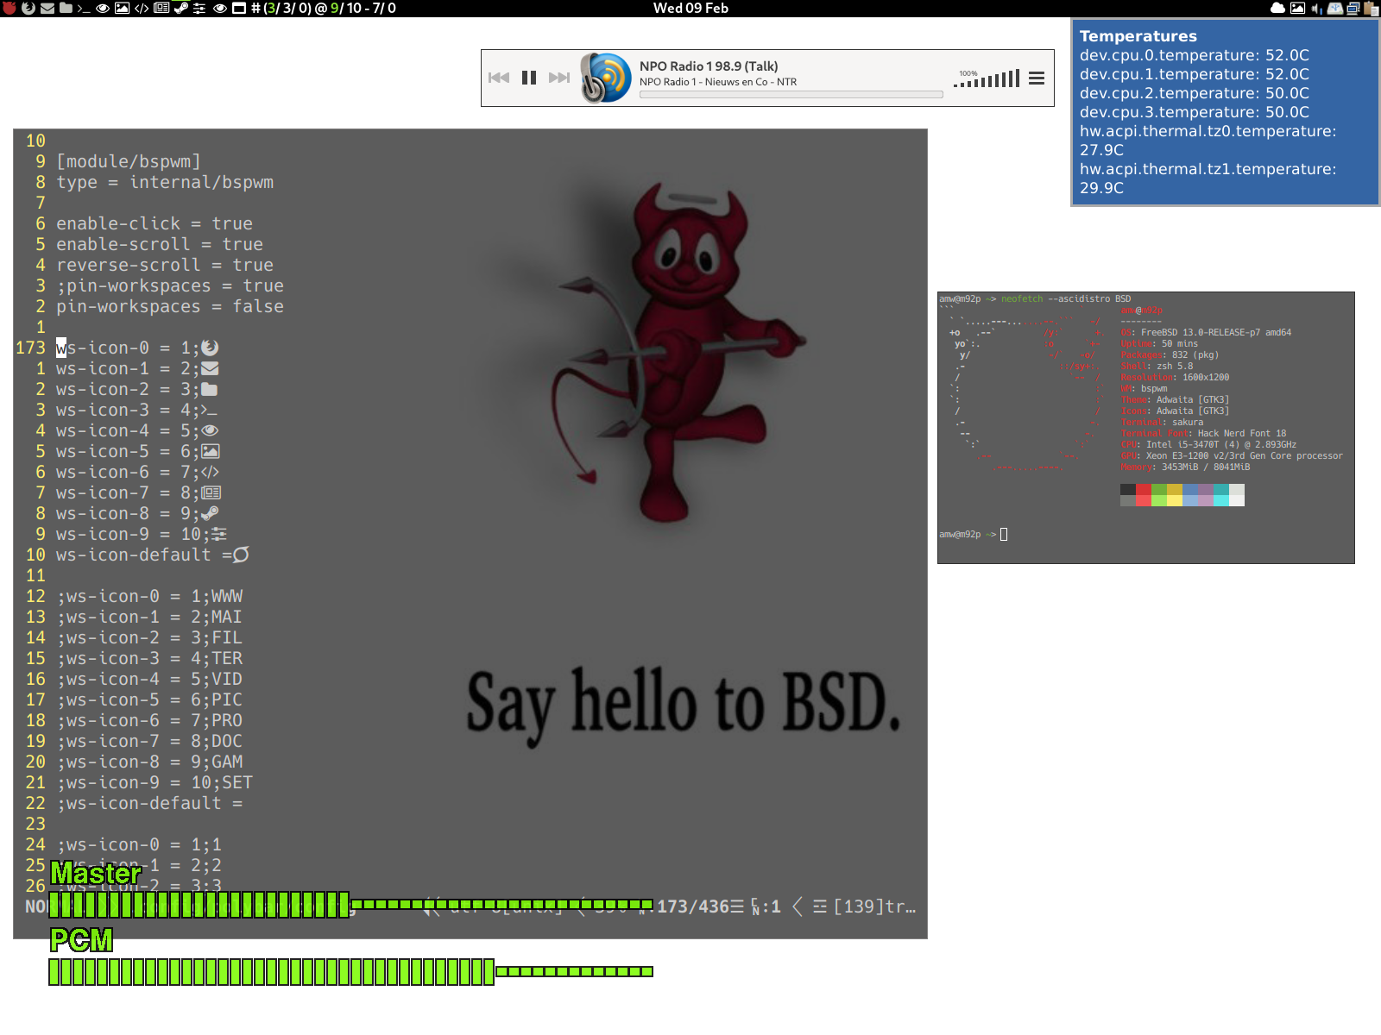Screen dimensions: 1381x1035
Task: Switch to the Steam games workspace icon
Action: (x=180, y=8)
